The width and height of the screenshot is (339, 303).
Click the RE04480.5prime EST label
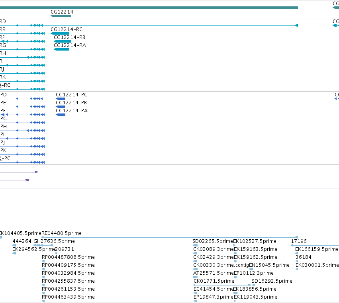(61, 233)
